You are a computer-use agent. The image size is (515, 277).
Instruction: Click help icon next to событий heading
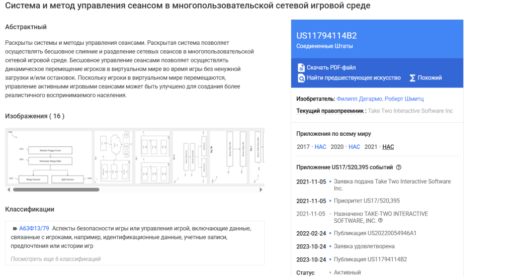(x=398, y=167)
